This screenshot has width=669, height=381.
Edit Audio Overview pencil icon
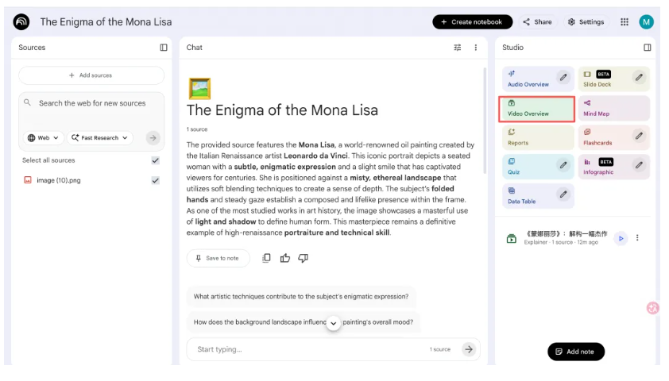pyautogui.click(x=563, y=78)
